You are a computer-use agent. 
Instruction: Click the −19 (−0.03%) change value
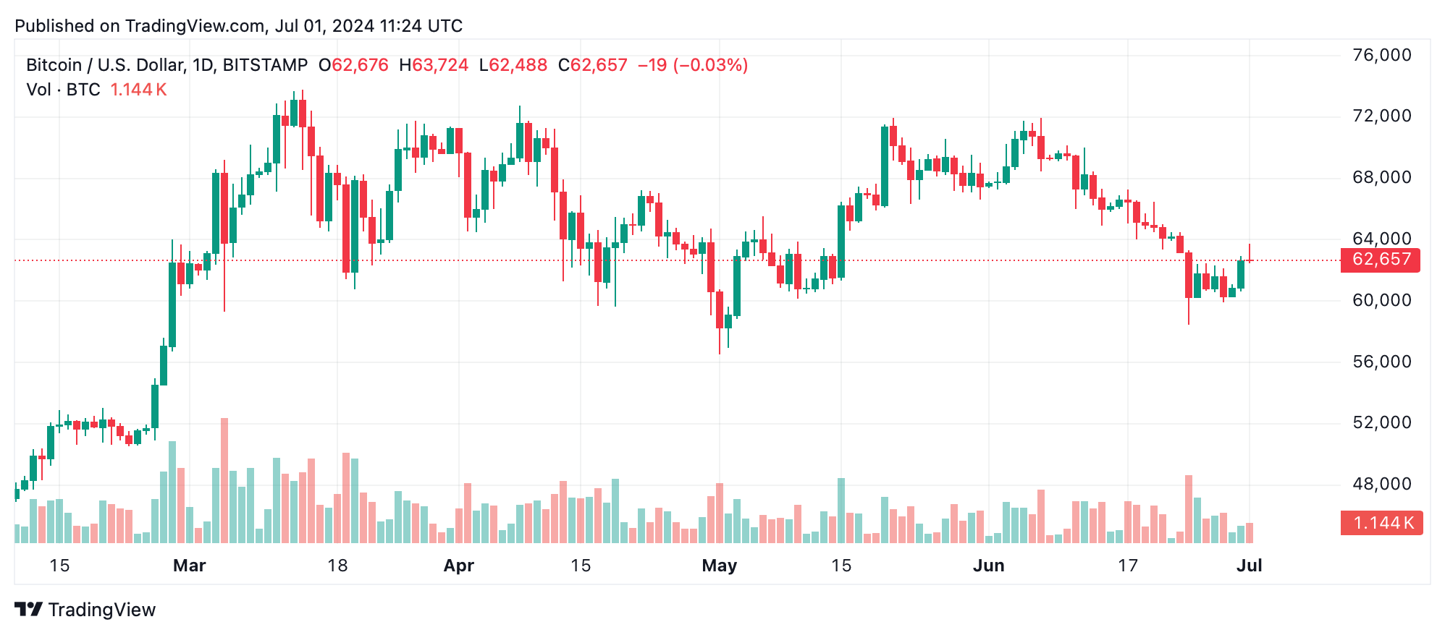click(x=692, y=65)
